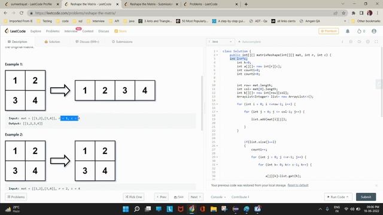Show hidden system tray icons

pos(320,209)
